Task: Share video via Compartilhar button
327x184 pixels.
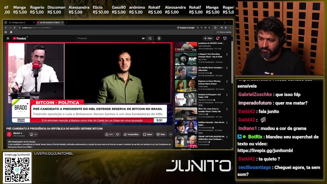Action: click(x=131, y=134)
